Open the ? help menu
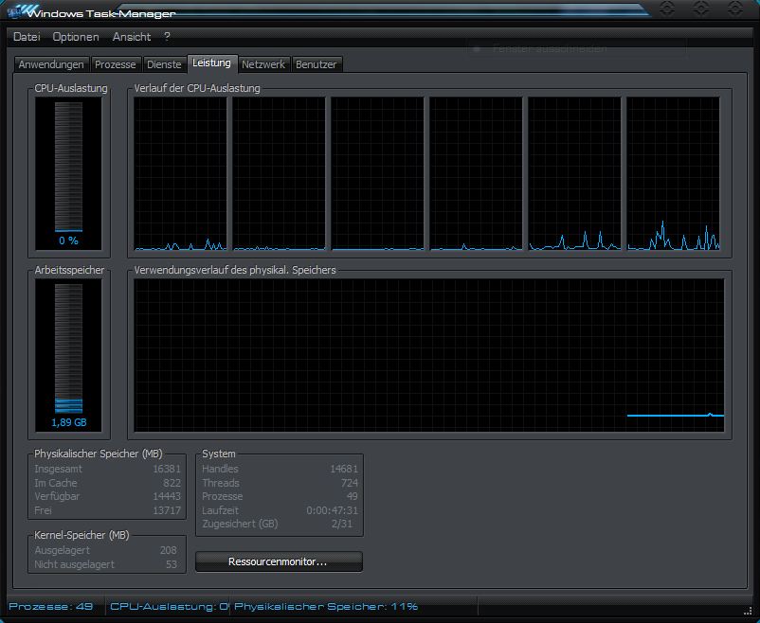 [167, 37]
